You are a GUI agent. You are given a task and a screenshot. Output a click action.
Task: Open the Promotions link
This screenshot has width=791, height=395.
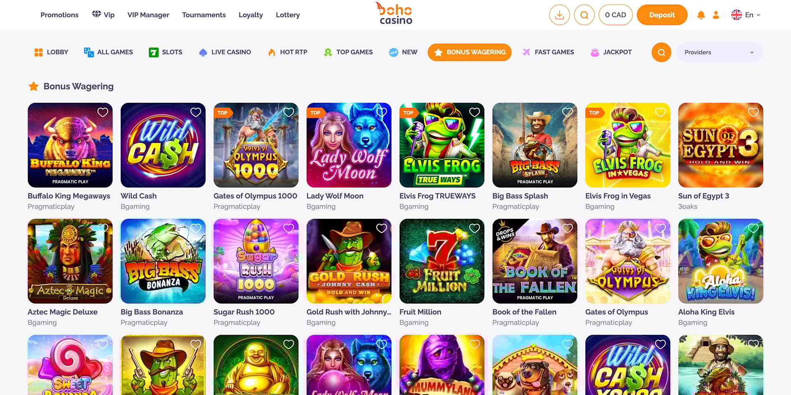(59, 15)
